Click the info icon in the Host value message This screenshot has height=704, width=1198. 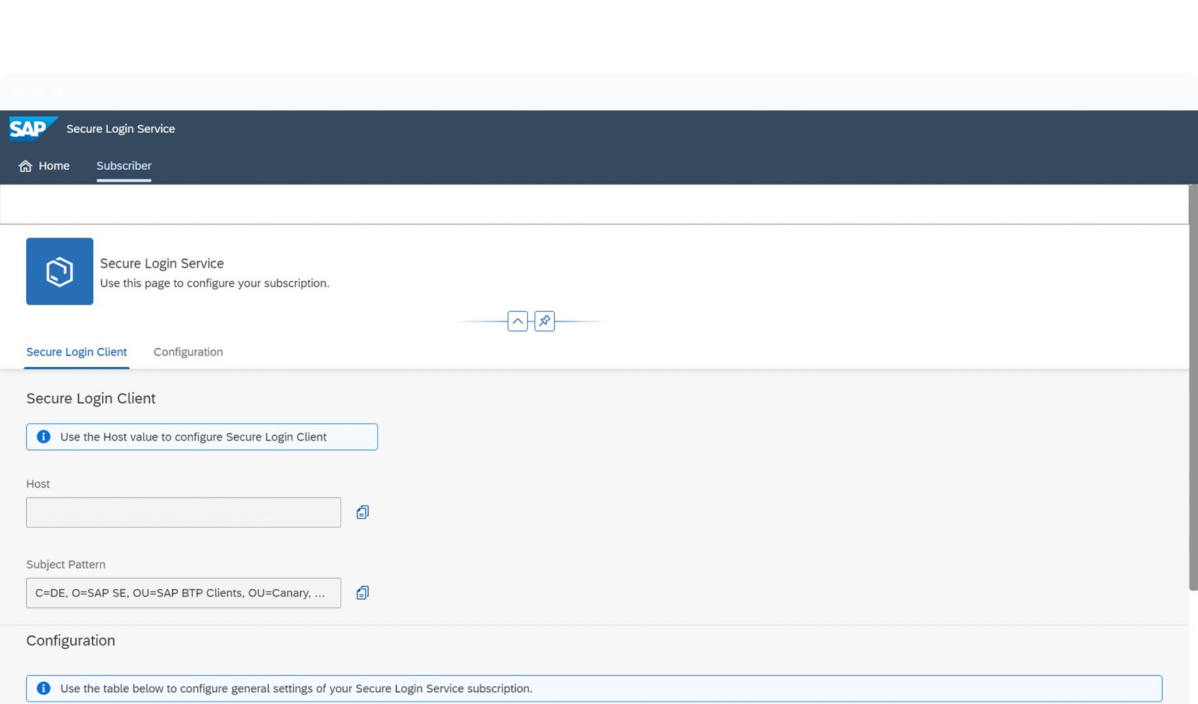44,436
